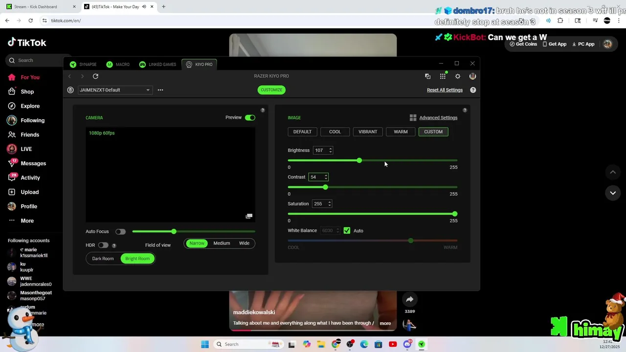Click the Advanced Settings grid icon
626x352 pixels.
[x=413, y=118]
